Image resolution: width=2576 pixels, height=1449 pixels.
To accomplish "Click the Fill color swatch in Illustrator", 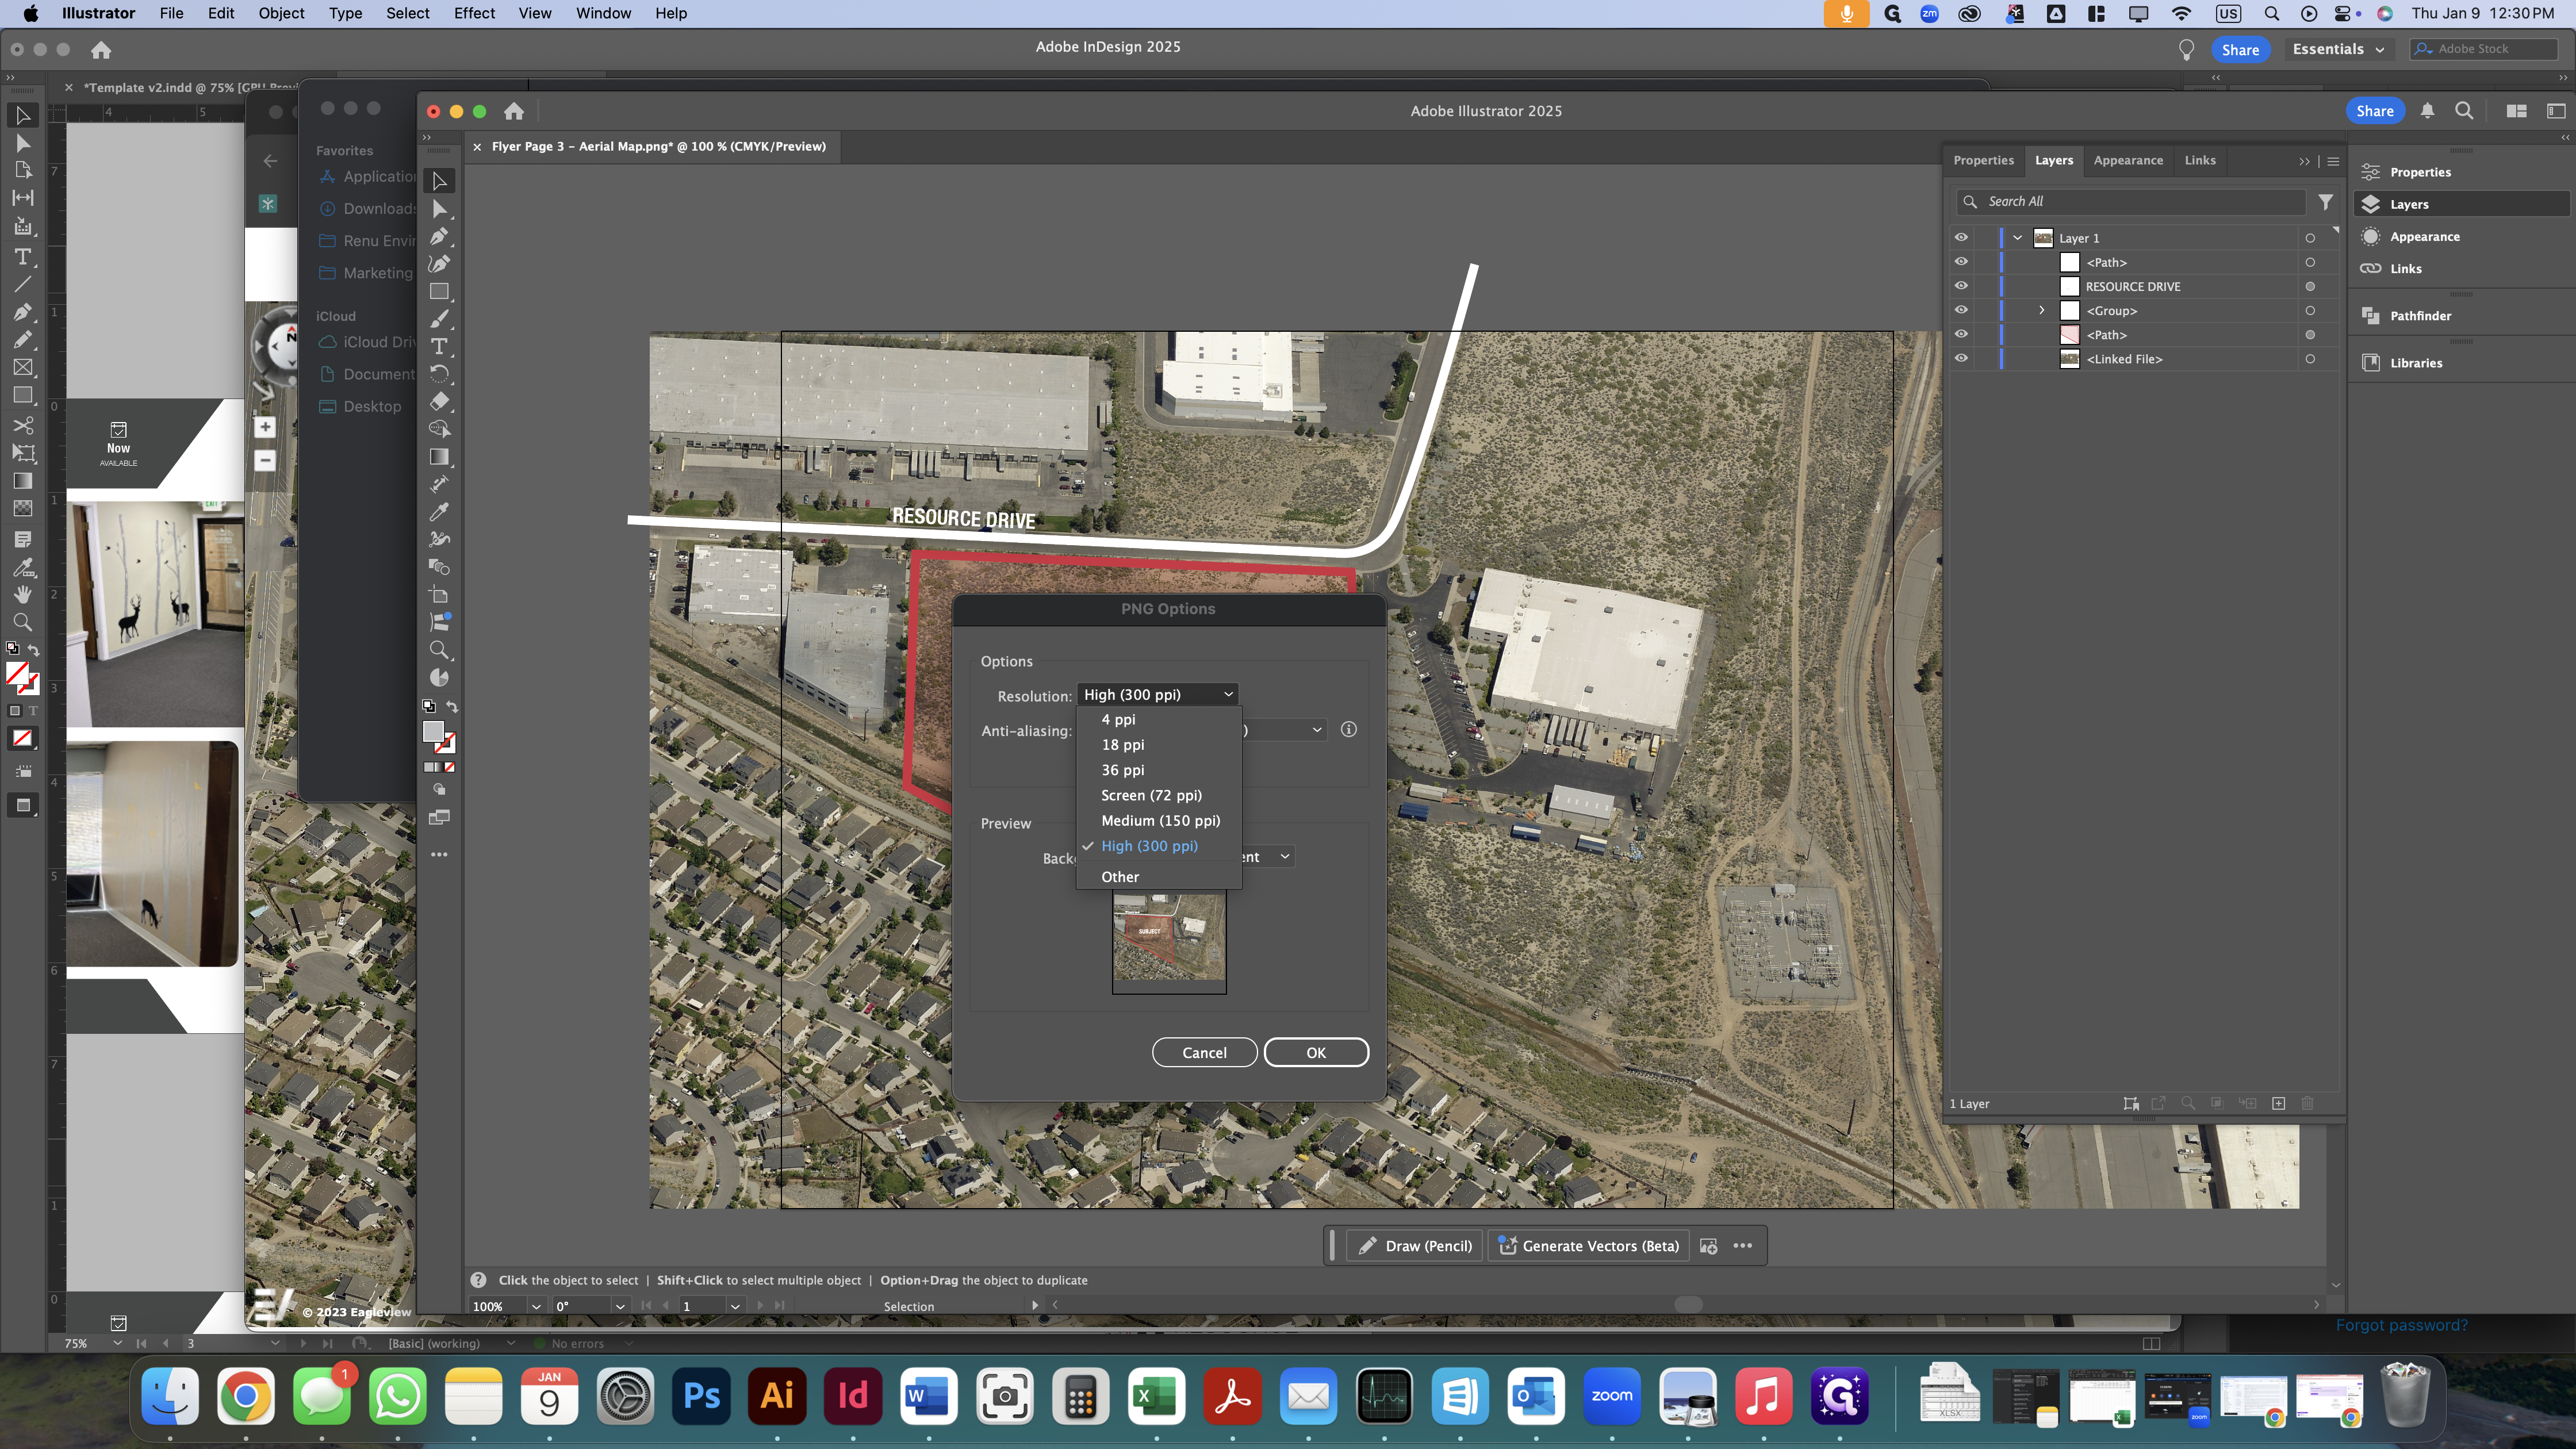I will pyautogui.click(x=433, y=732).
